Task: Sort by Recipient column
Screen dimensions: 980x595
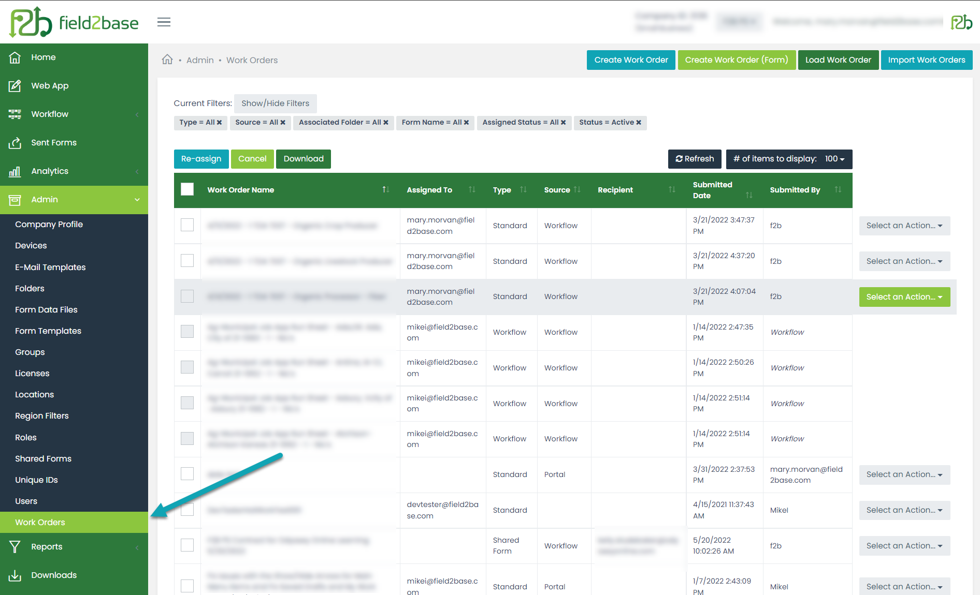Action: pos(672,190)
